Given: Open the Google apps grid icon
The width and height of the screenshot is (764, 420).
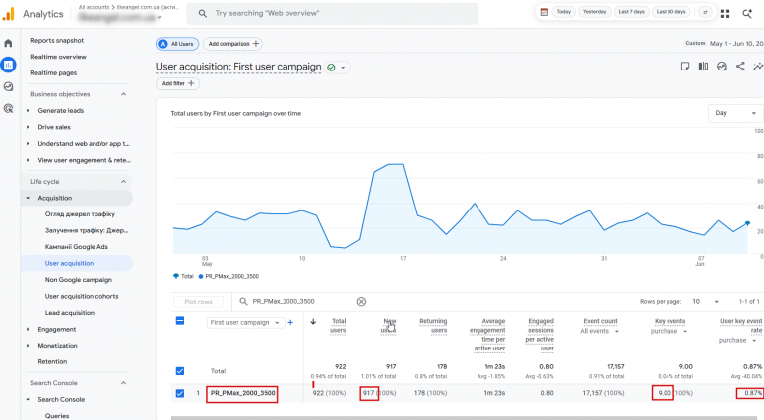Looking at the screenshot, I should coord(725,14).
